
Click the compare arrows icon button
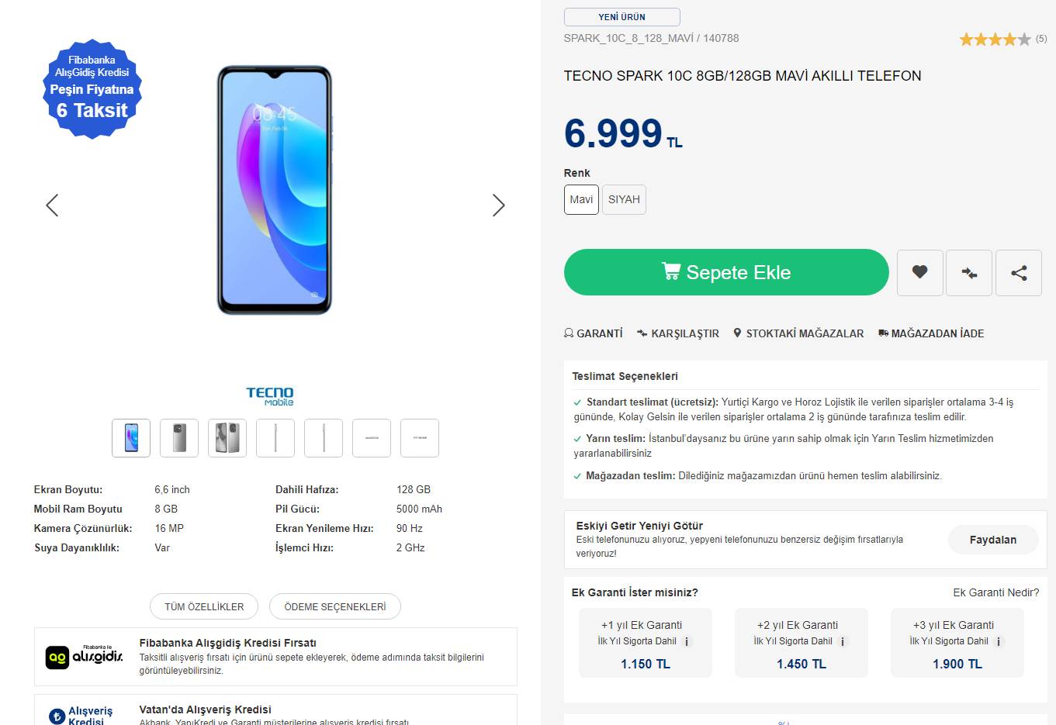[968, 272]
